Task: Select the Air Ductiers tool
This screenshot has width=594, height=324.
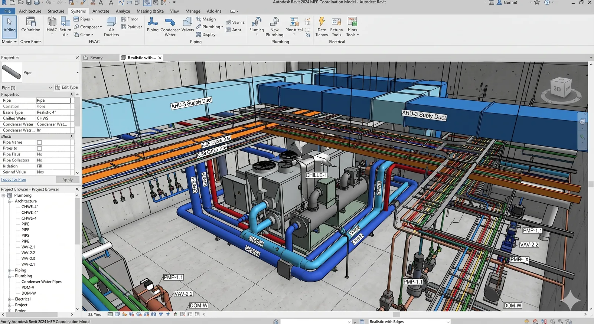Action: tap(111, 27)
